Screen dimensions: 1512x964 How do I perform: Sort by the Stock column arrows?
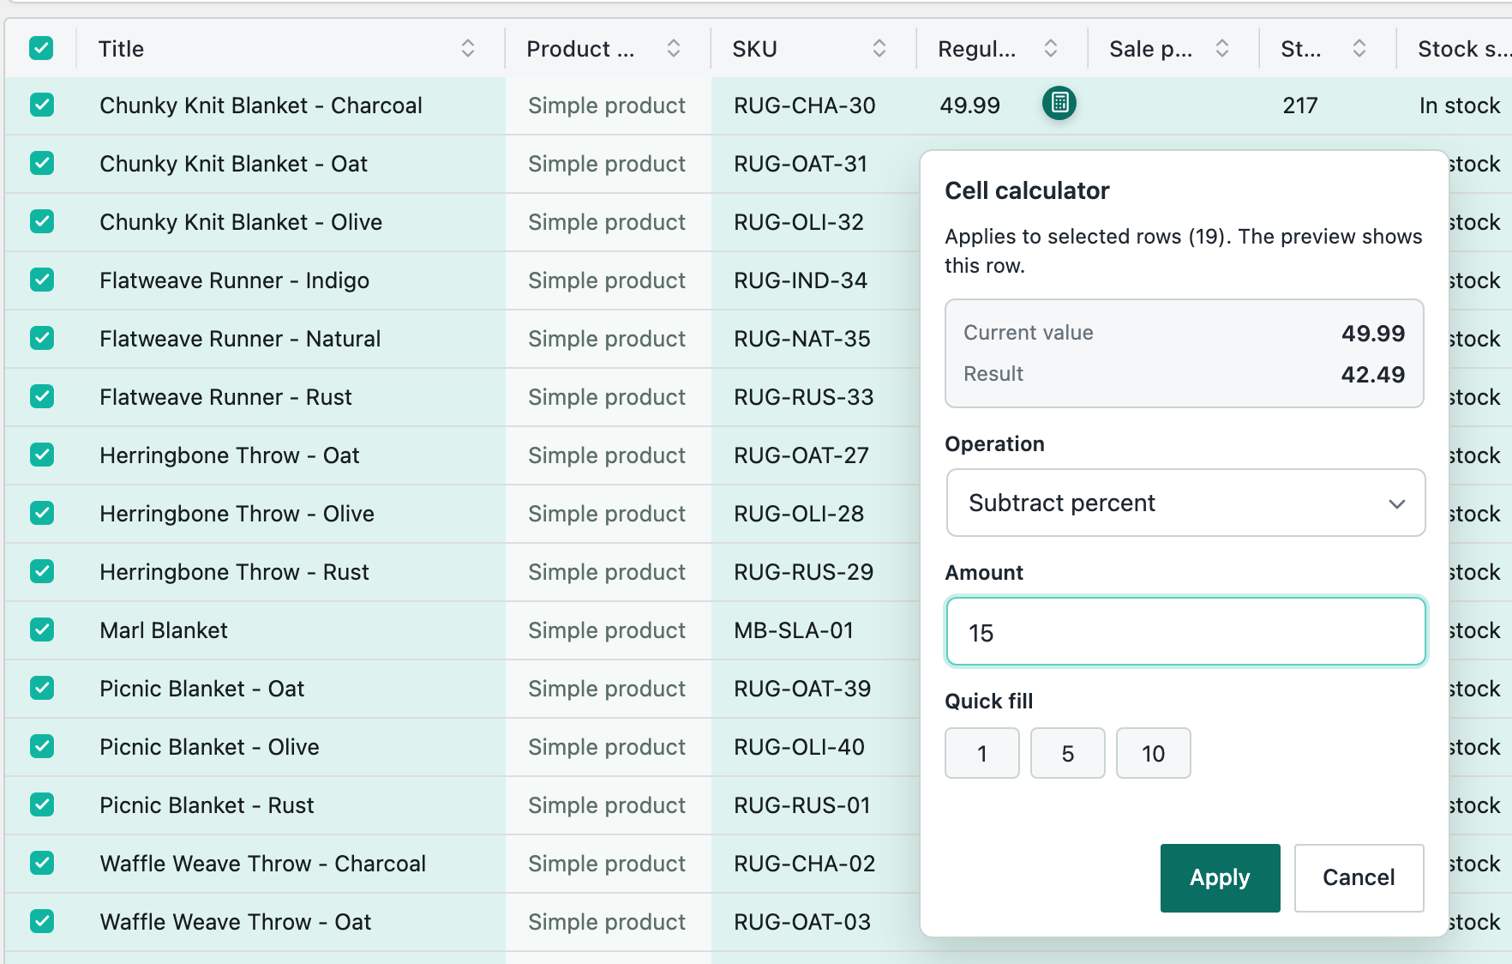(x=1359, y=48)
